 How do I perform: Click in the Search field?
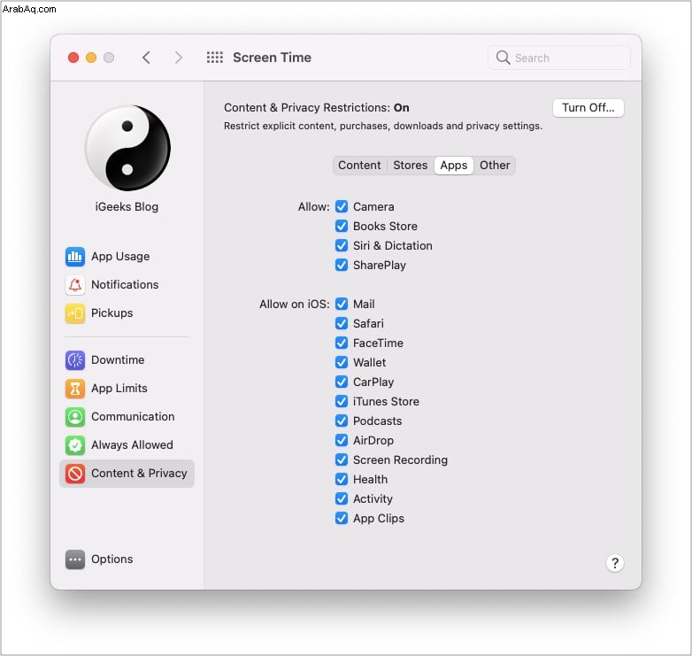(x=559, y=58)
